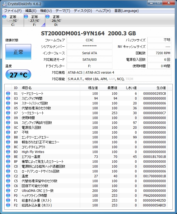This screenshot has height=214, width=177.
Task: Click status orb for F0 ヘッドフライング時間
Action: pos(8,195)
